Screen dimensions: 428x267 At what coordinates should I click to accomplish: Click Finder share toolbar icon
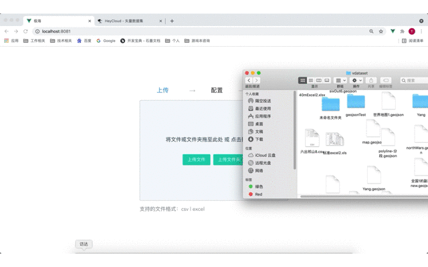(371, 80)
